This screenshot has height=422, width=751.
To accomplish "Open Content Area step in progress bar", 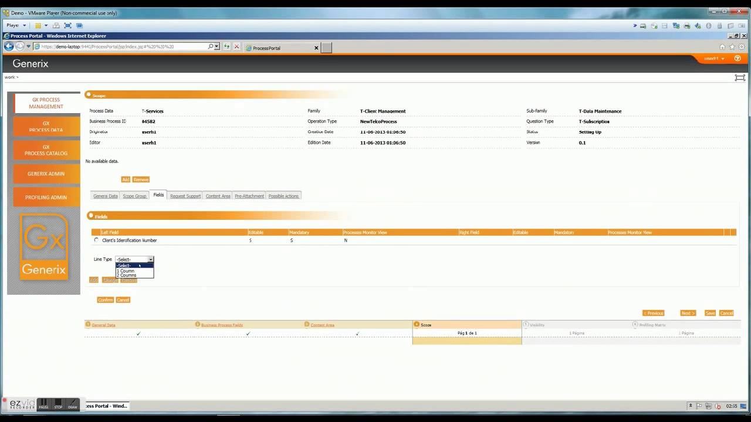I will point(323,325).
